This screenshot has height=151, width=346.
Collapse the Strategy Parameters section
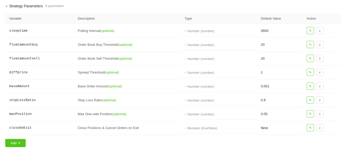pyautogui.click(x=7, y=6)
